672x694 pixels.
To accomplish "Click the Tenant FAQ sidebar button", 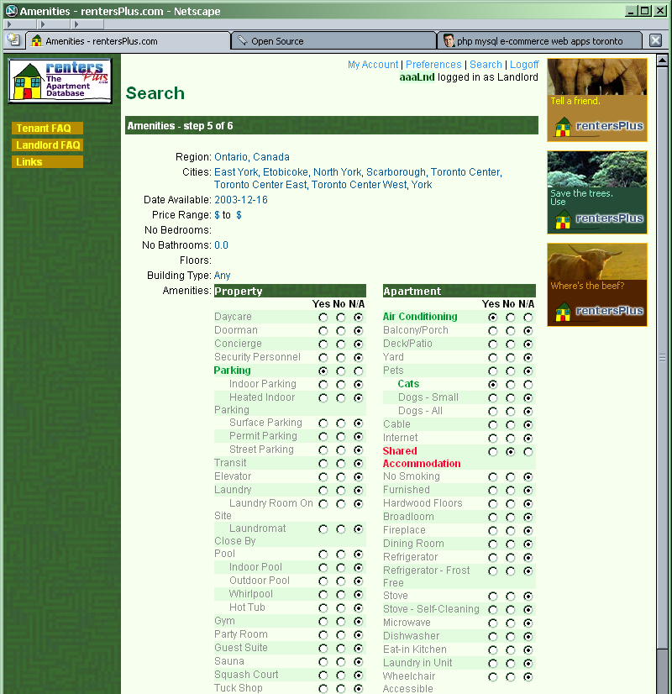I will 47,129.
